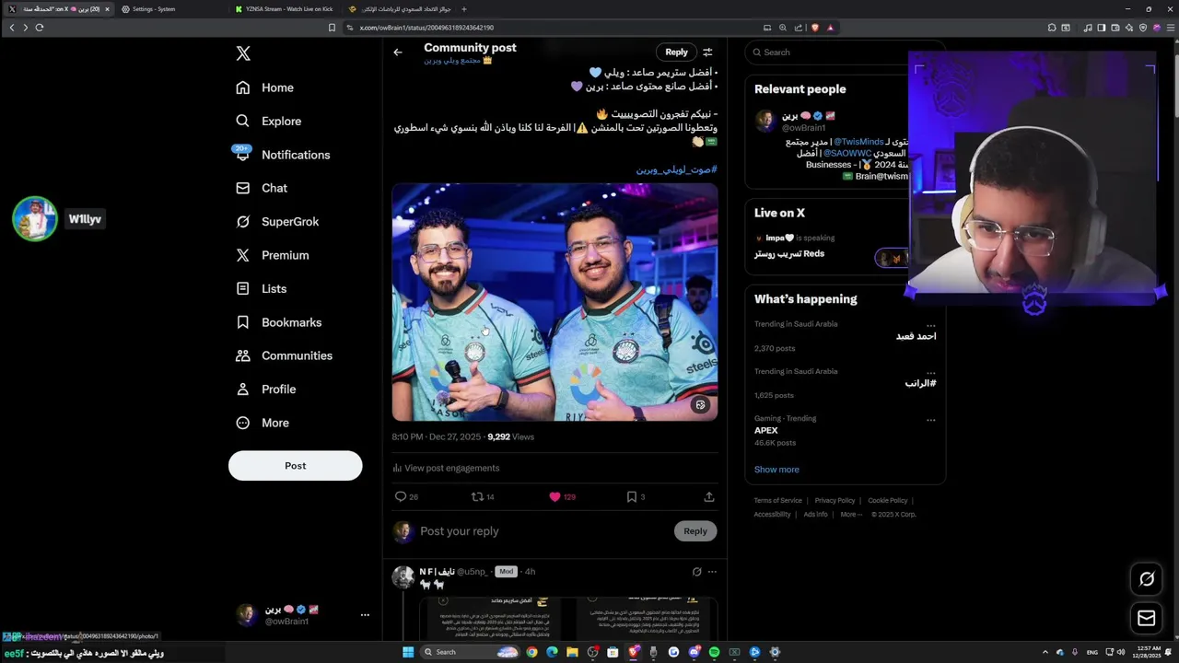Open options dots for the APEX trend
Screen dimensions: 1179x663
point(930,419)
